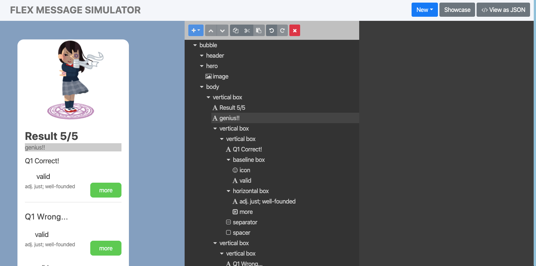536x266 pixels.
Task: Click View as JSON button
Action: pos(503,10)
